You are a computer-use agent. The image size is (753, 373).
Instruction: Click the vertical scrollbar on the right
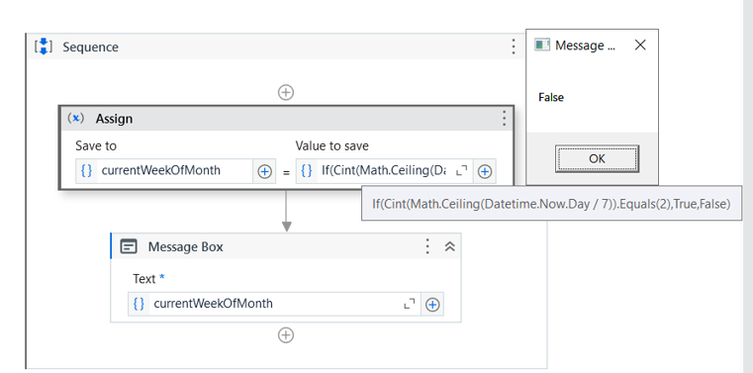(748, 186)
